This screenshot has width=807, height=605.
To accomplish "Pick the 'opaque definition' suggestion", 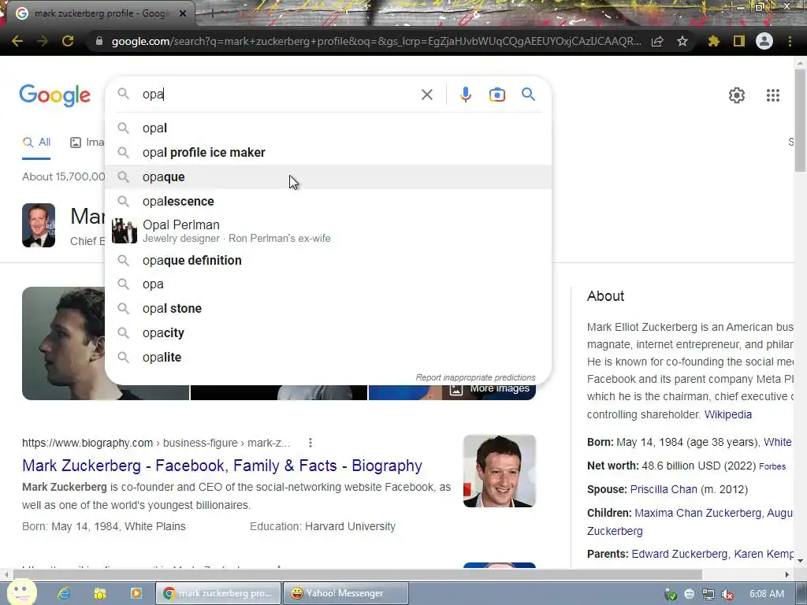I will [x=328, y=260].
